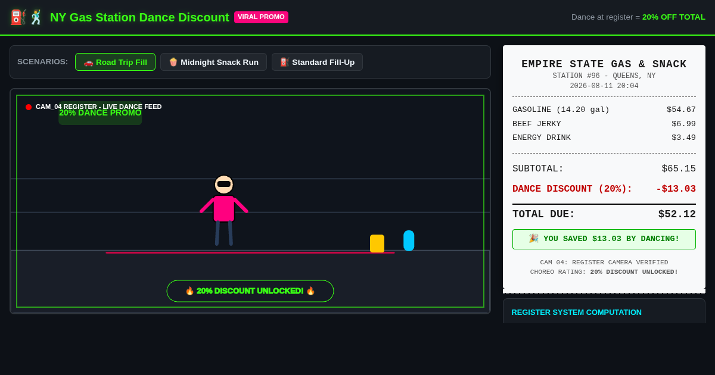The width and height of the screenshot is (715, 375).
Task: Click the DANCE DISCOUNT (20%) line
Action: 604,189
